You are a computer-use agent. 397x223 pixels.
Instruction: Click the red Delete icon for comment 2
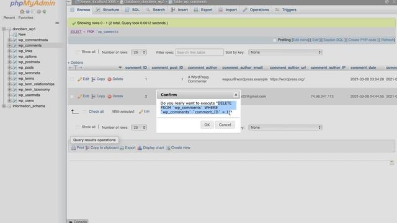[x=109, y=97]
